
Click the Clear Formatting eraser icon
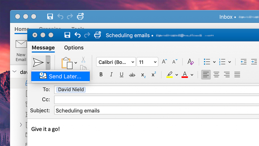(x=190, y=62)
